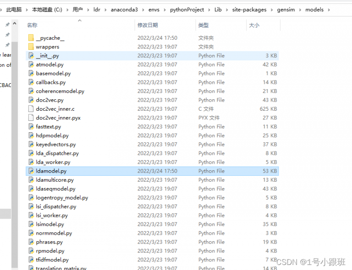Click the __init__.py file icon

[31, 56]
